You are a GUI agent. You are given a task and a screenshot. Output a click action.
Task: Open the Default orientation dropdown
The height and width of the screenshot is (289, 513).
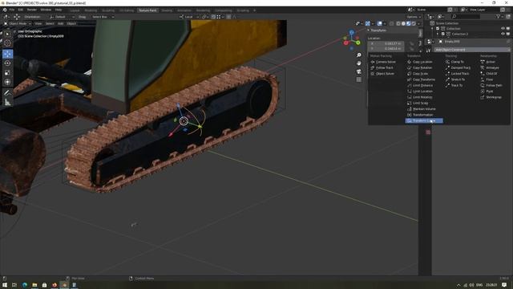pos(62,17)
